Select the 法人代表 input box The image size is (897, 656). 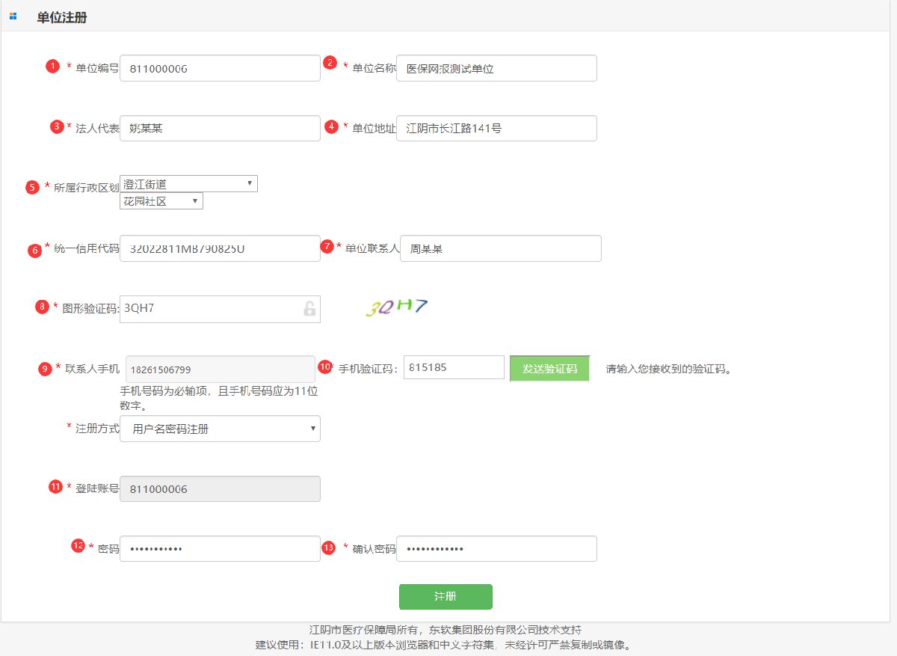point(220,128)
